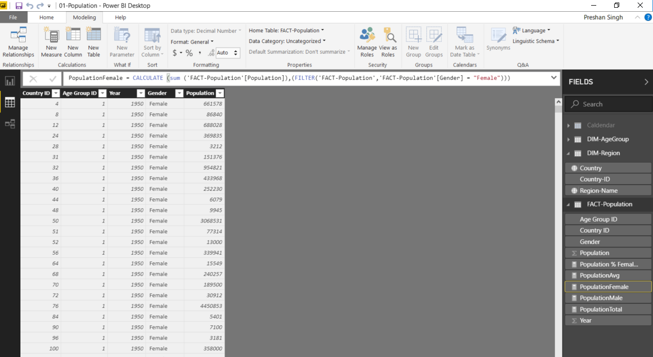Select the PopulationFemale measure field
The image size is (653, 357).
pyautogui.click(x=608, y=286)
